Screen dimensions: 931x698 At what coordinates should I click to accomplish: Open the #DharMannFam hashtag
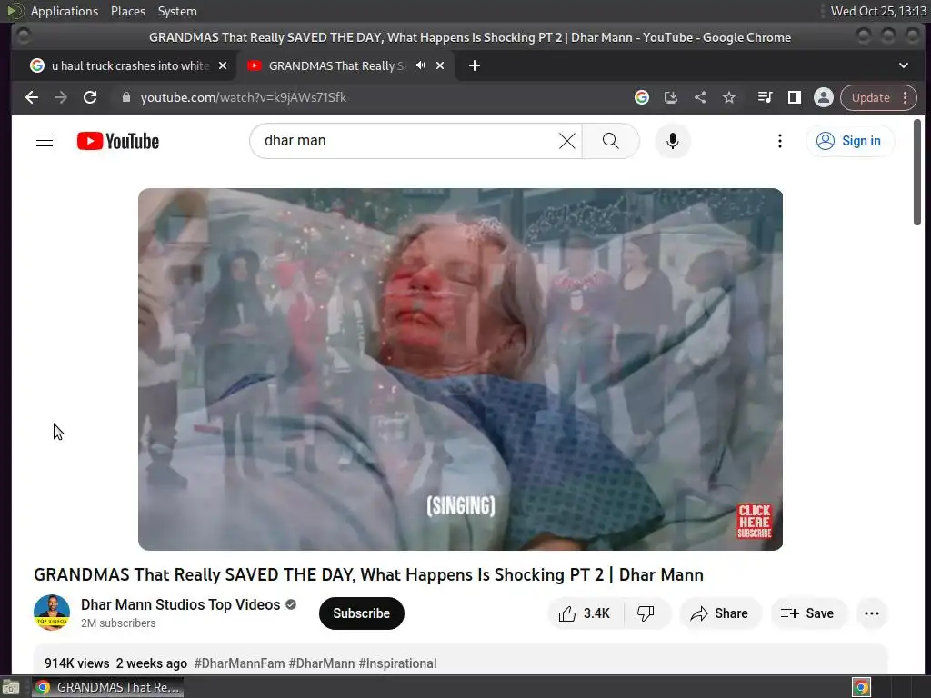[239, 663]
